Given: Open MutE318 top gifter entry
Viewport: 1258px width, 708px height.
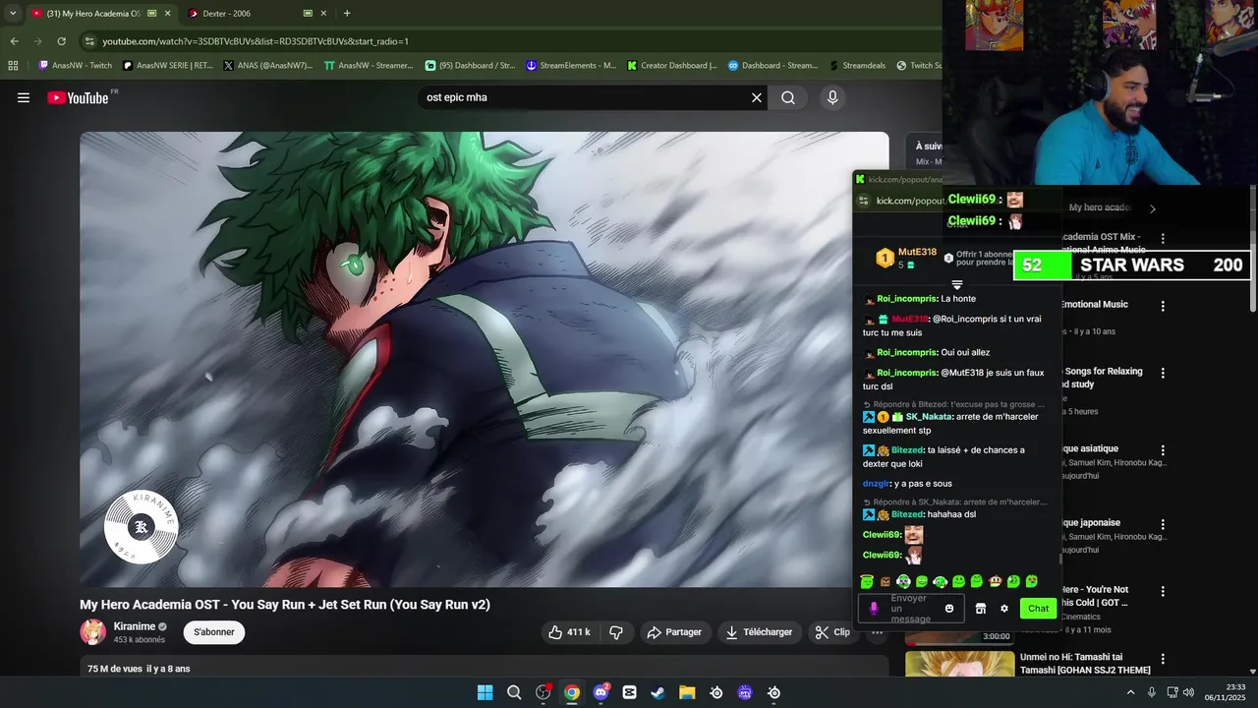Looking at the screenshot, I should coord(907,259).
